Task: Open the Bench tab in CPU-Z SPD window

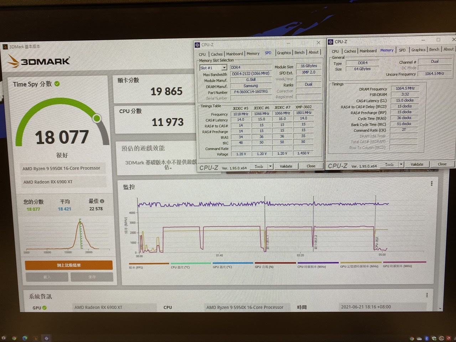Action: [x=300, y=52]
